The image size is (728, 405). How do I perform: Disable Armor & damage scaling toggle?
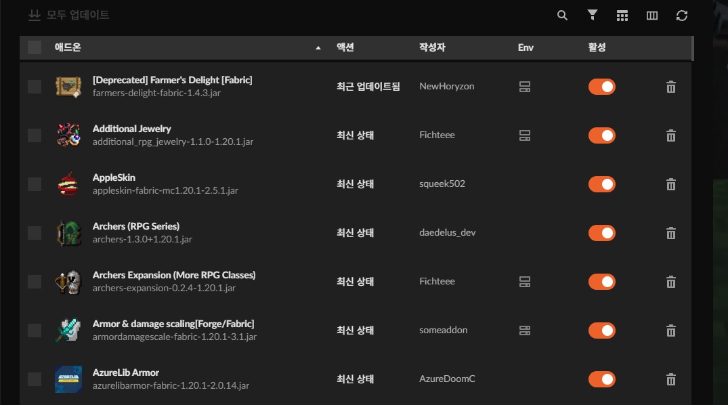pos(602,331)
